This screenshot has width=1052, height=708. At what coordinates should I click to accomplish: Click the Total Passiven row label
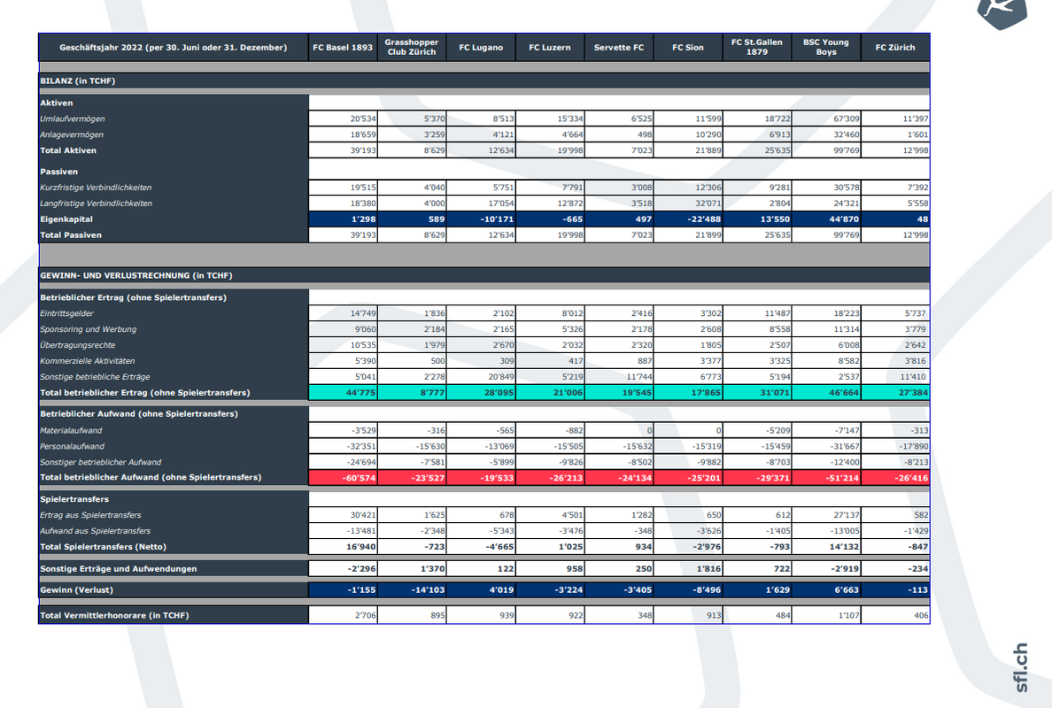71,235
